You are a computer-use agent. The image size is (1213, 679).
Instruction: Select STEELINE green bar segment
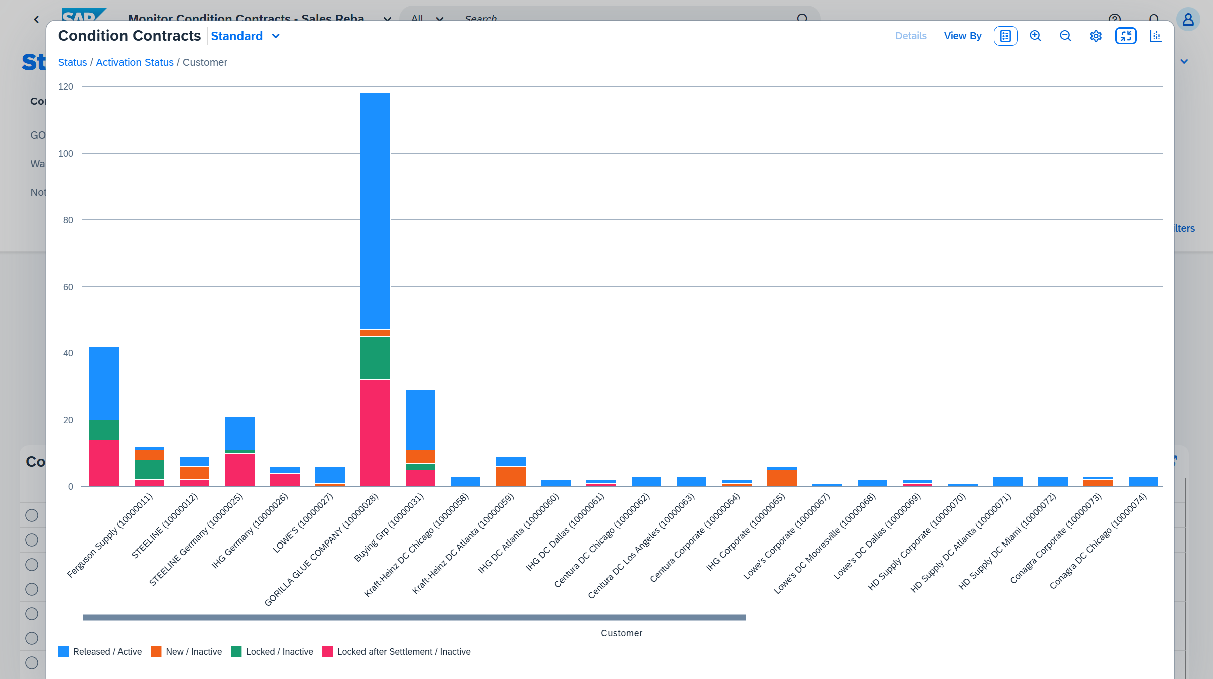[149, 470]
